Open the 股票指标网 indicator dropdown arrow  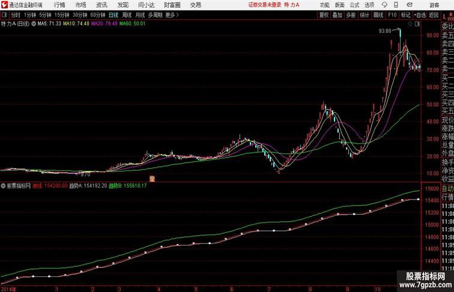3,186
